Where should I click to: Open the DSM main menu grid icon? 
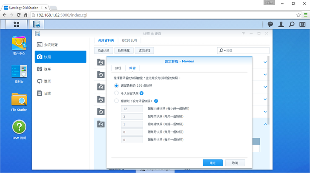click(x=16, y=24)
